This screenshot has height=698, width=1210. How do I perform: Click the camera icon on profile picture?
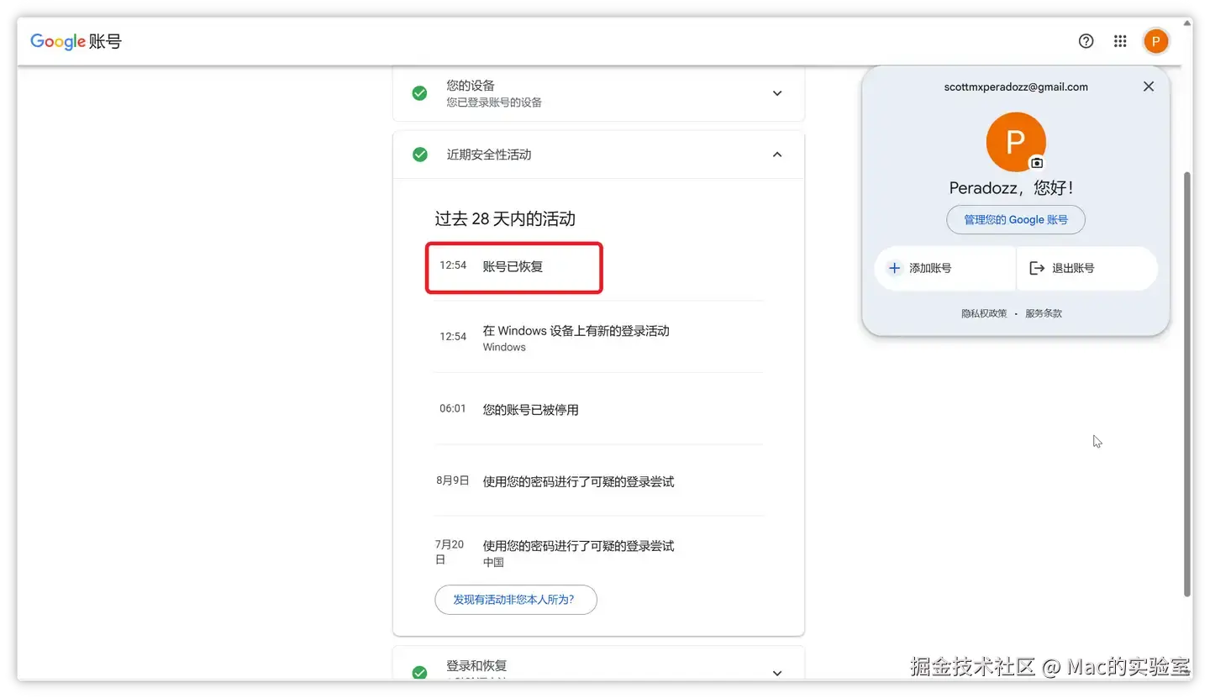point(1037,163)
